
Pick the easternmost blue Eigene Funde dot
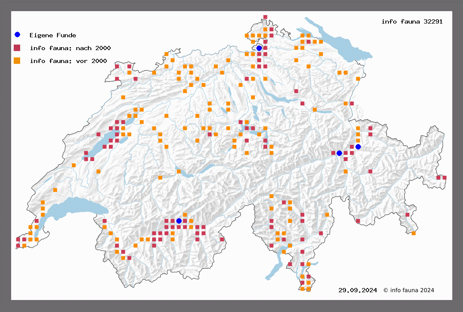[x=358, y=147]
